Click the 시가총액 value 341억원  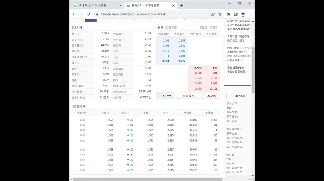(x=104, y=91)
